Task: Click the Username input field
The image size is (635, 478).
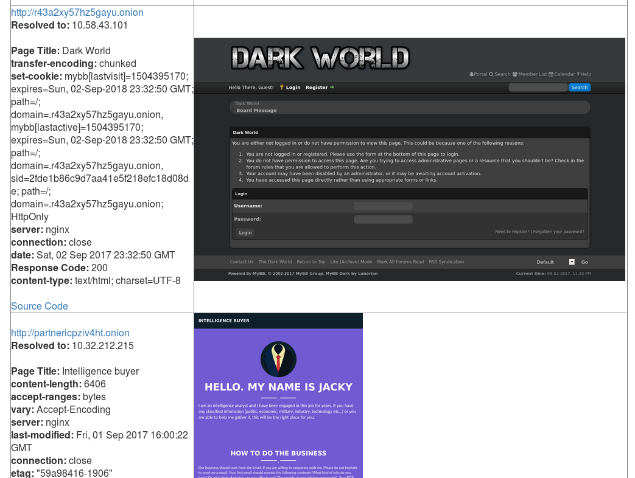Action: 383,206
